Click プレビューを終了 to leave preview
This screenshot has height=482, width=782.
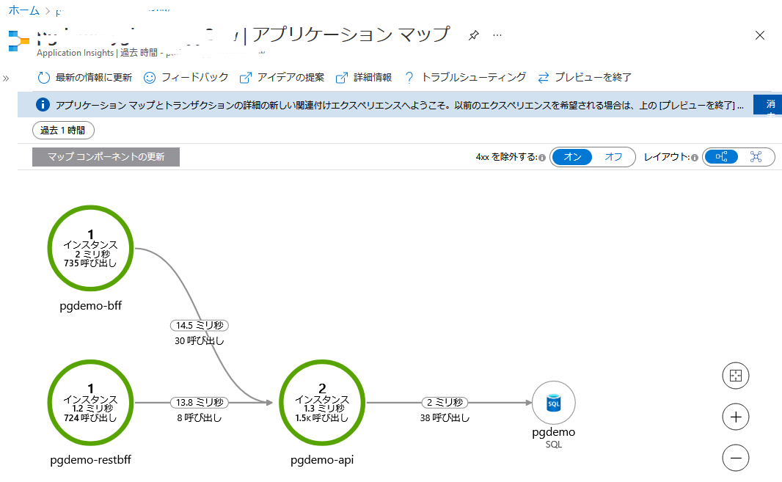[585, 77]
